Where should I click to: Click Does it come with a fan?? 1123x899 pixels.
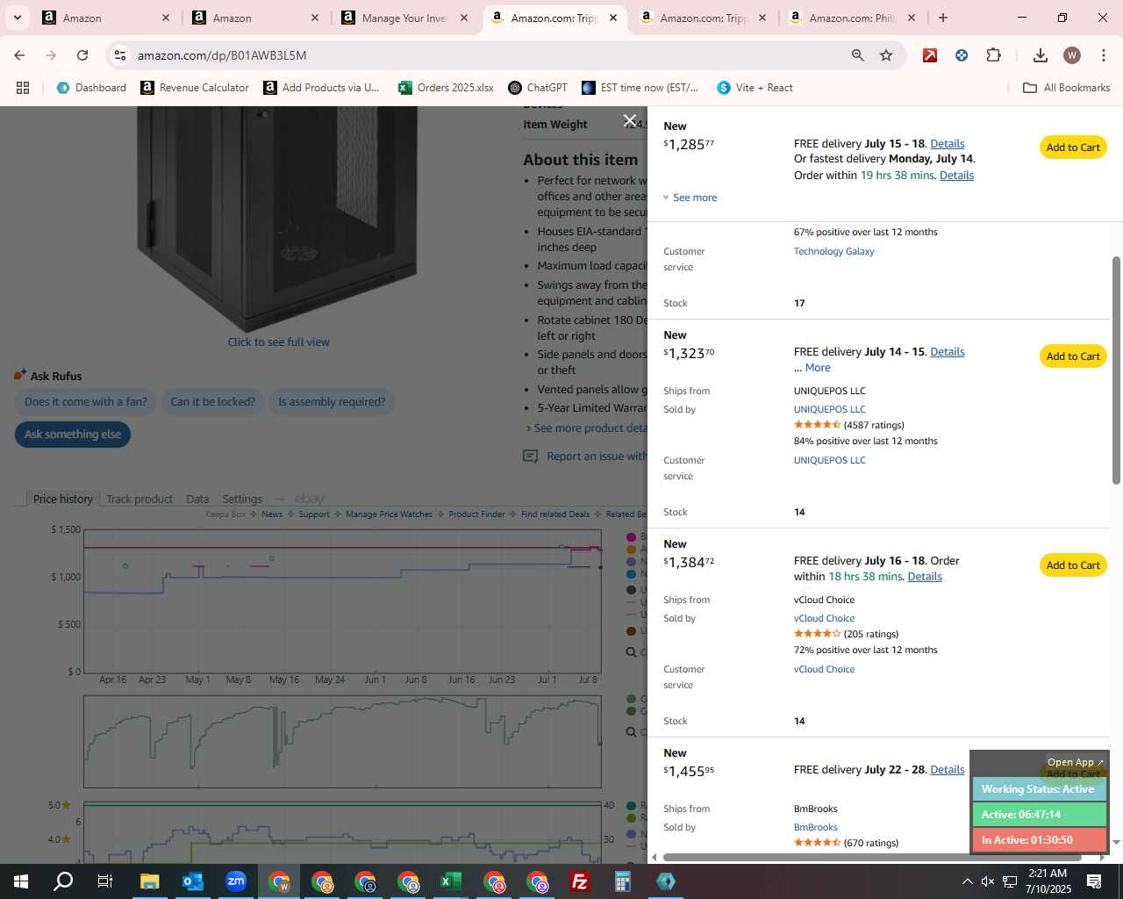click(86, 402)
